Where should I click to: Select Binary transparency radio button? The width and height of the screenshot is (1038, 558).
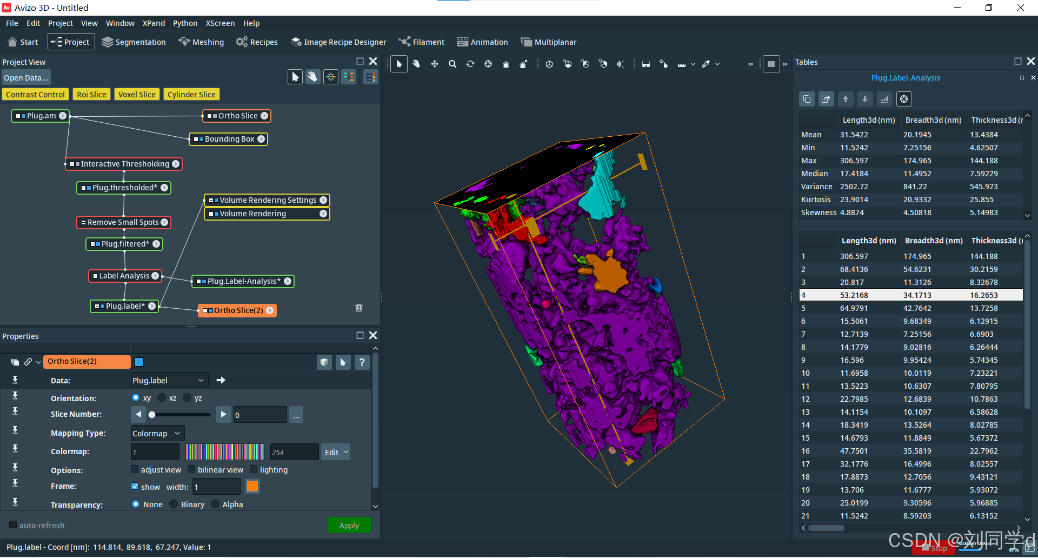pyautogui.click(x=174, y=504)
